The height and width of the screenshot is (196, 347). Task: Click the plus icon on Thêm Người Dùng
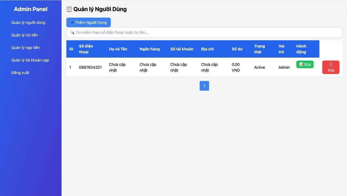pos(72,22)
